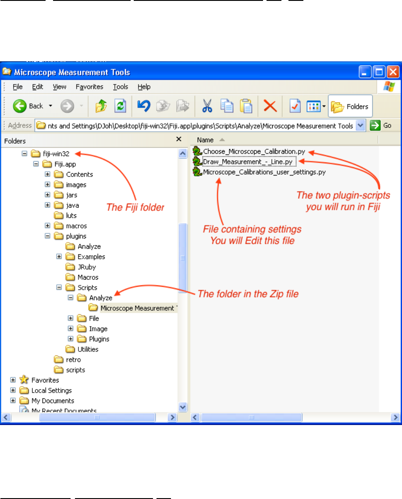Viewport: 402px width, 499px height.
Task: Select the lowercase scripts folder
Action: 70,370
